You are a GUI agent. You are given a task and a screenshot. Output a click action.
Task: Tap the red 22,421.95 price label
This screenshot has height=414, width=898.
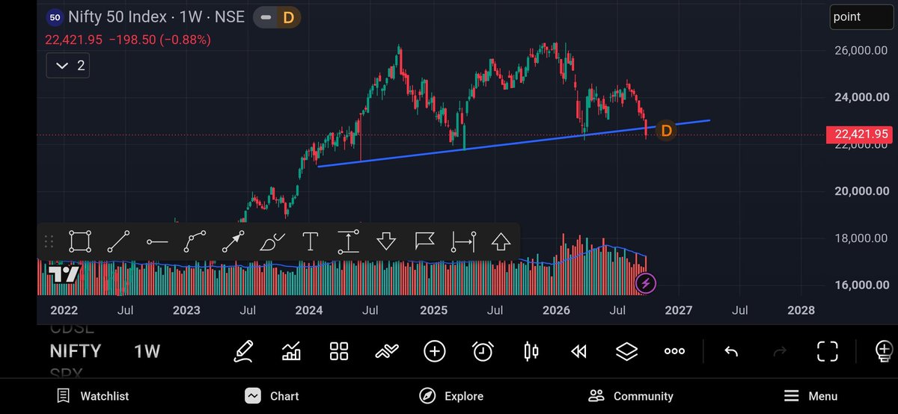858,135
